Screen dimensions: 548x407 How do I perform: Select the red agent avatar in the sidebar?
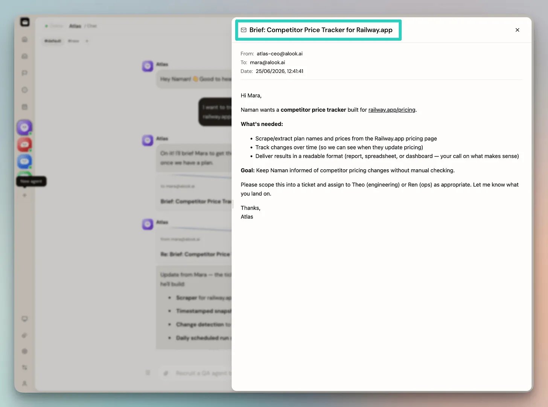[x=24, y=144]
